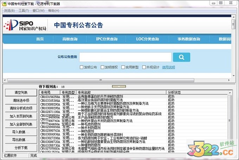
Task: Select patent 一种毛皮防腐剂
Action: tap(89, 124)
